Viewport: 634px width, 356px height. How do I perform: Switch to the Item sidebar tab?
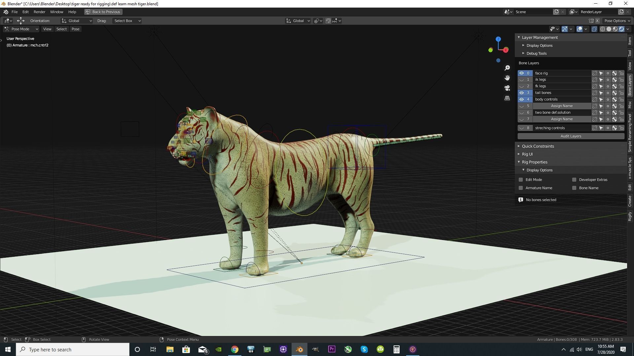[x=630, y=41]
